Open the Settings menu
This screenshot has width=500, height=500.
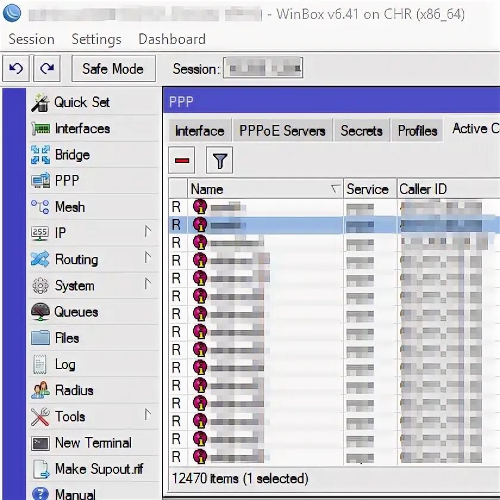pos(96,39)
